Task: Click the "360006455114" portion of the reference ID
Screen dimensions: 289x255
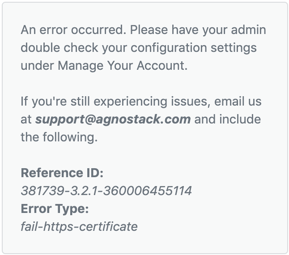Action: (148, 191)
